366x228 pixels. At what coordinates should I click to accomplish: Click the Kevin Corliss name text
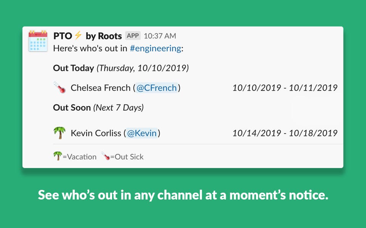96,133
